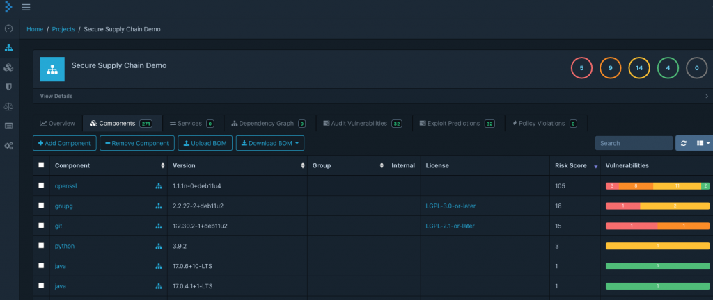Open the Vulnerabilities shield sidebar icon

coord(8,87)
